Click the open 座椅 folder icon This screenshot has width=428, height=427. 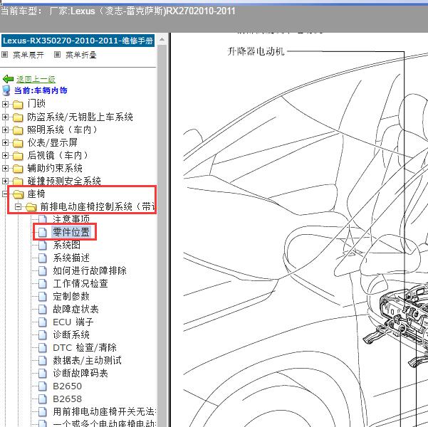pos(18,194)
